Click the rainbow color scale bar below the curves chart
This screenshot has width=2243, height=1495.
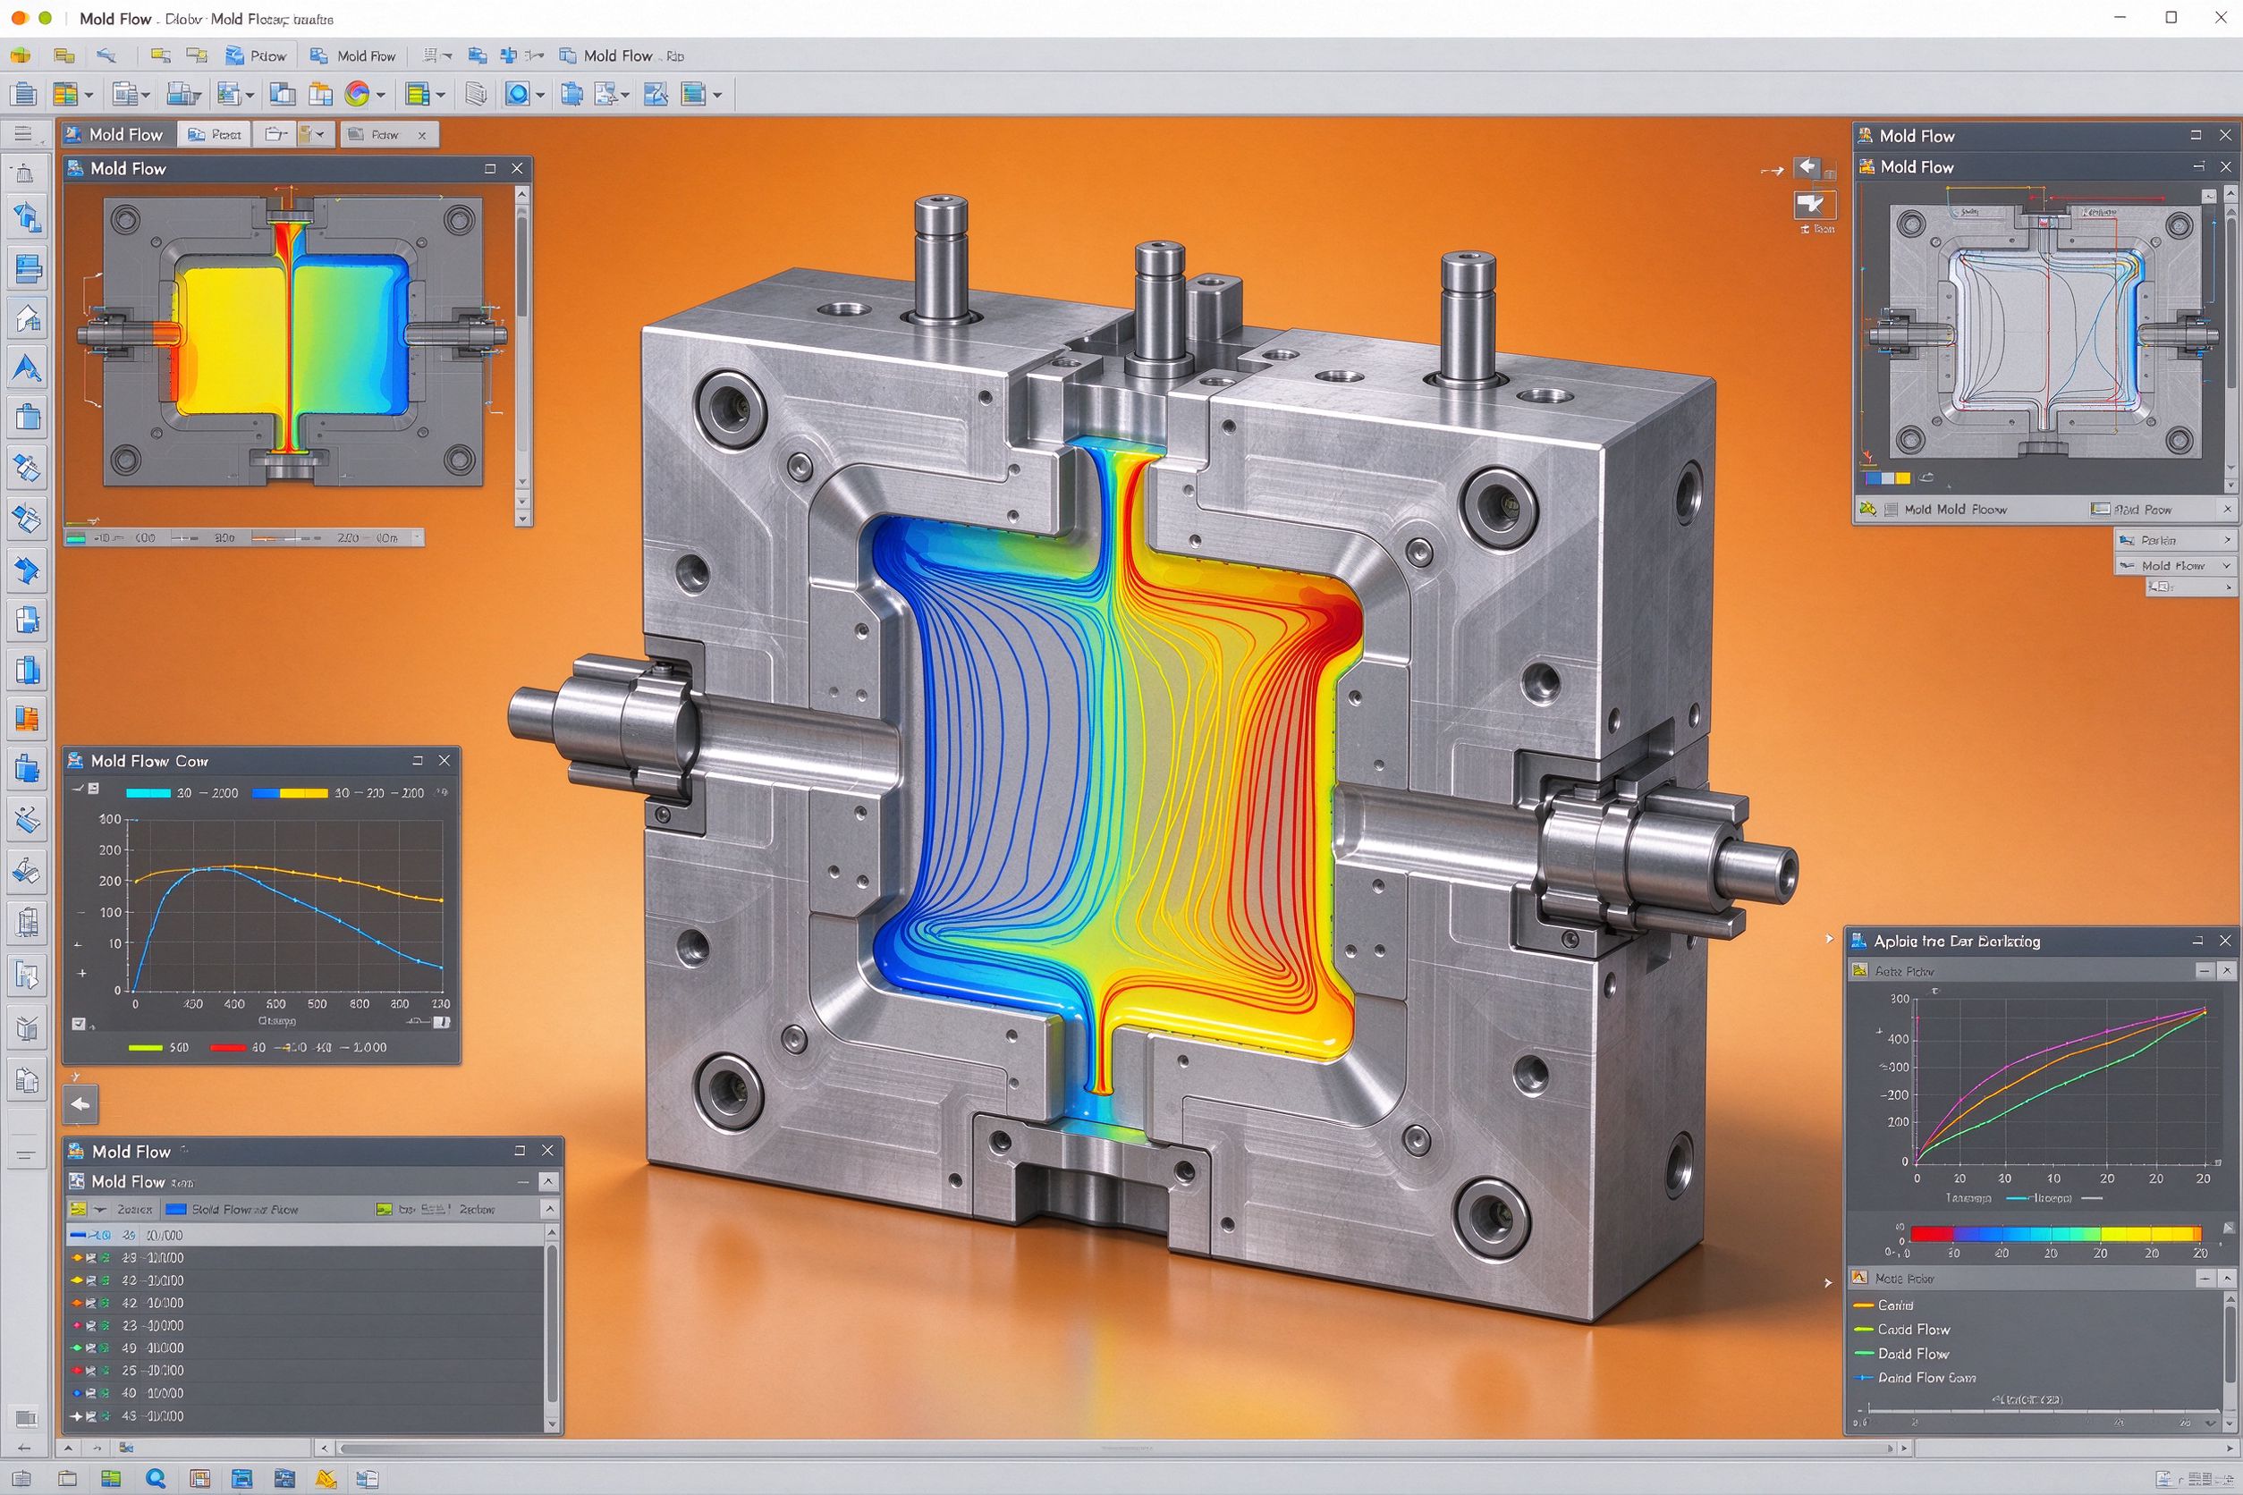pyautogui.click(x=2055, y=1234)
